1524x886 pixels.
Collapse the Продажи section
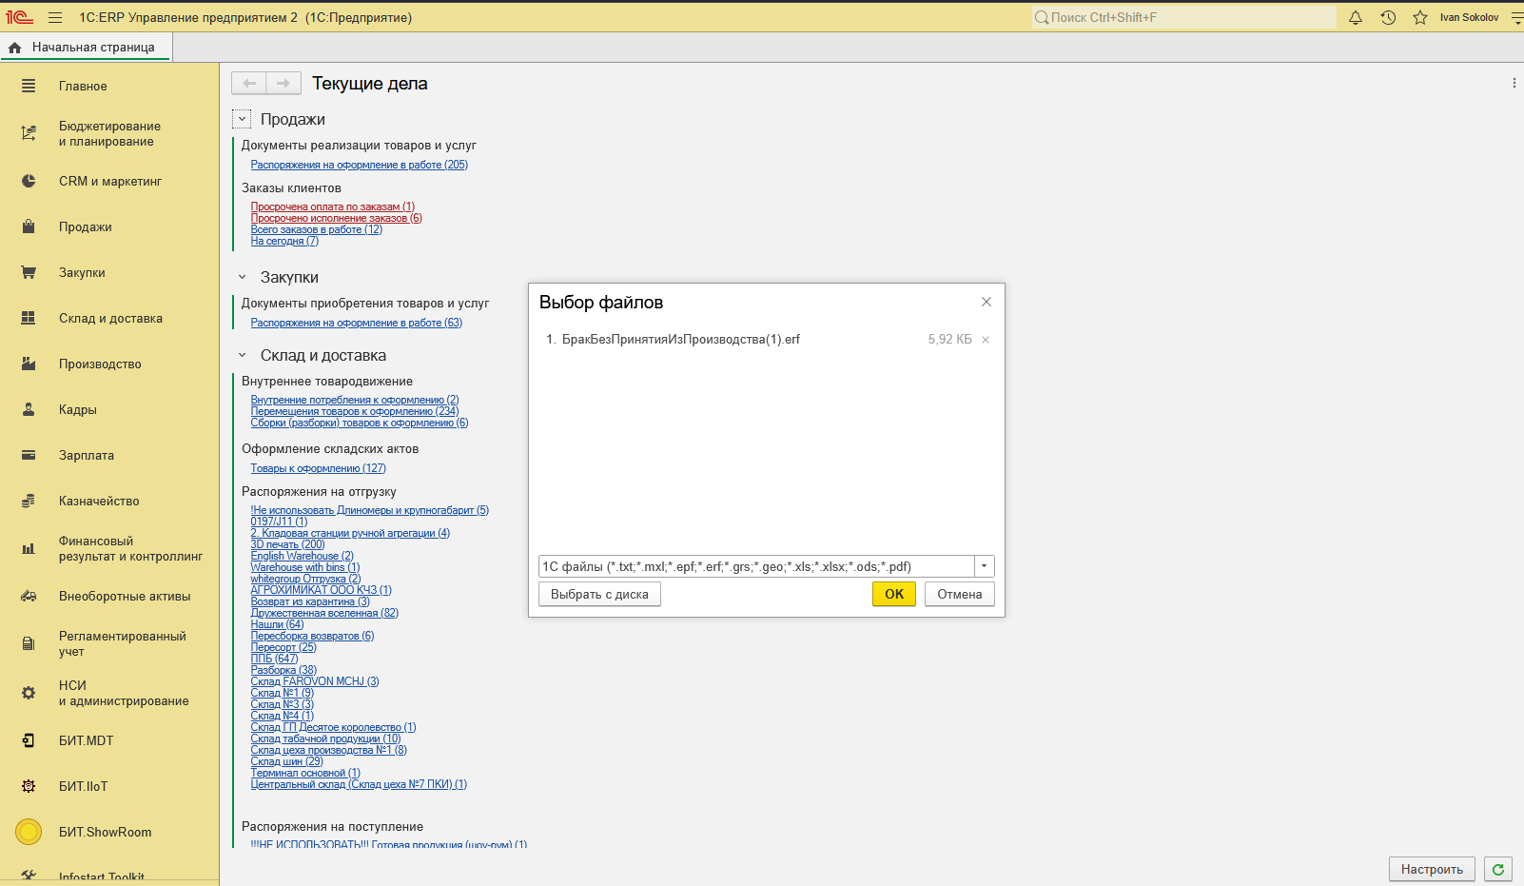tap(242, 119)
